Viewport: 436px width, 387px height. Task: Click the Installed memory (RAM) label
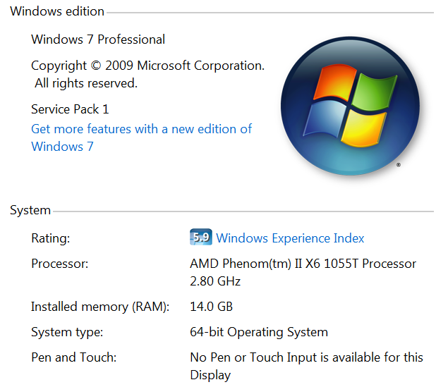100,307
